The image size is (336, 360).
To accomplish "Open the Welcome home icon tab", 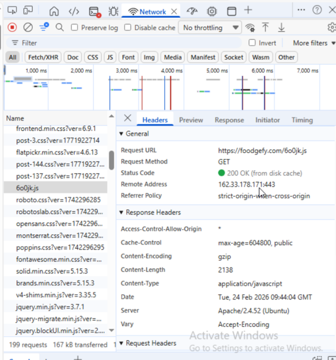I will 54,11.
